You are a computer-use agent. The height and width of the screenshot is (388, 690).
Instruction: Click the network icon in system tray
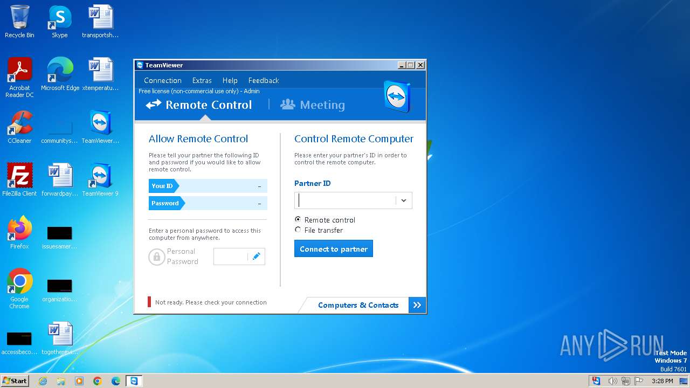tap(626, 381)
